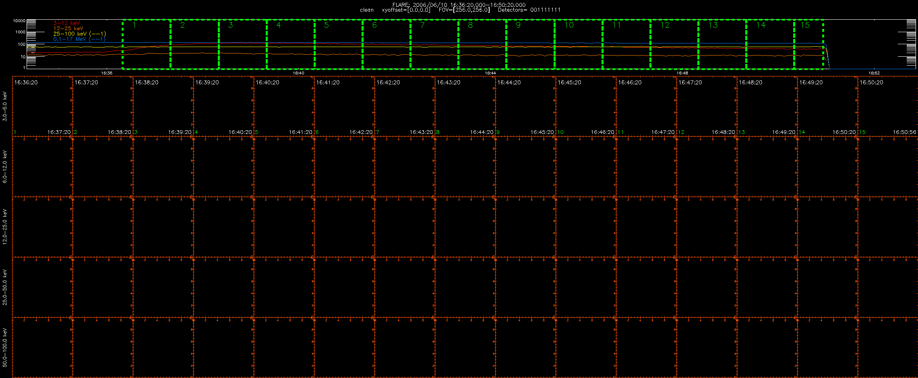Screen dimensions: 918x378
Task: Select interval 5 box in the light curve
Action: 338,44
